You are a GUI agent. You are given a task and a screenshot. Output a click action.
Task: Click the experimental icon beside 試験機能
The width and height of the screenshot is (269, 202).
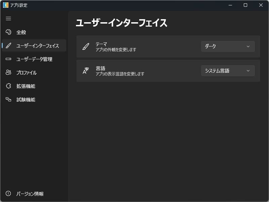click(x=8, y=99)
